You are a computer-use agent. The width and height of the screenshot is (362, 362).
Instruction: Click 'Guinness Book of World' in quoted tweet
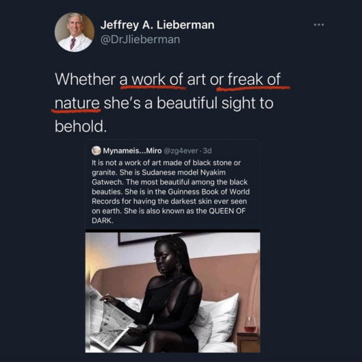coord(209,192)
